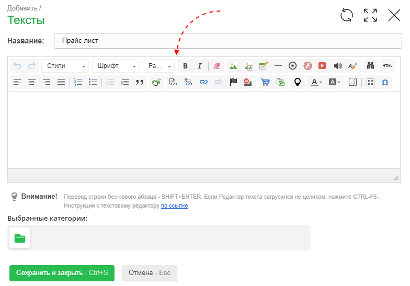This screenshot has width=410, height=286.
Task: Insert a link with the chain icon
Action: pyautogui.click(x=204, y=82)
